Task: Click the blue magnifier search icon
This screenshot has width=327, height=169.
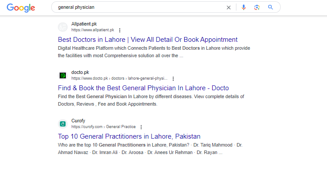Action: coord(270,7)
